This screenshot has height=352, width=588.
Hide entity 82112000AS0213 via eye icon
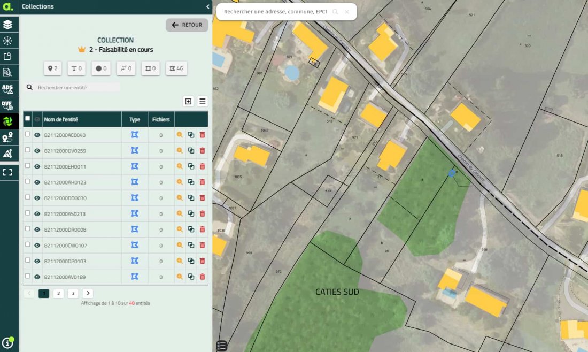click(37, 214)
